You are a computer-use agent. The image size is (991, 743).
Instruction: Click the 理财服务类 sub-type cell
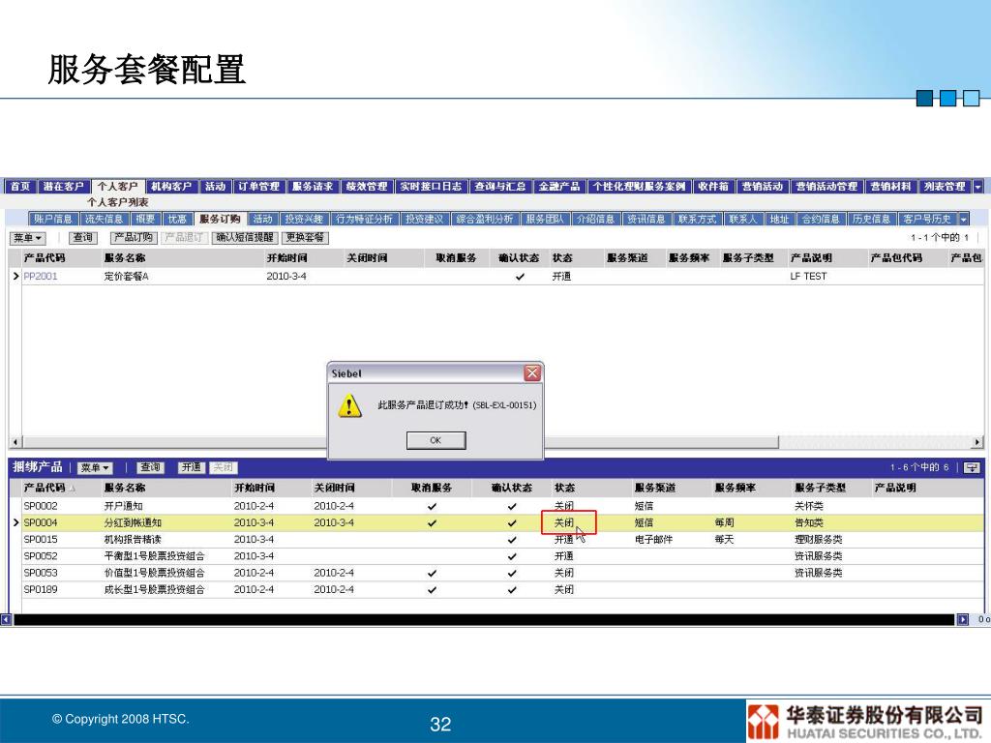pyautogui.click(x=819, y=540)
